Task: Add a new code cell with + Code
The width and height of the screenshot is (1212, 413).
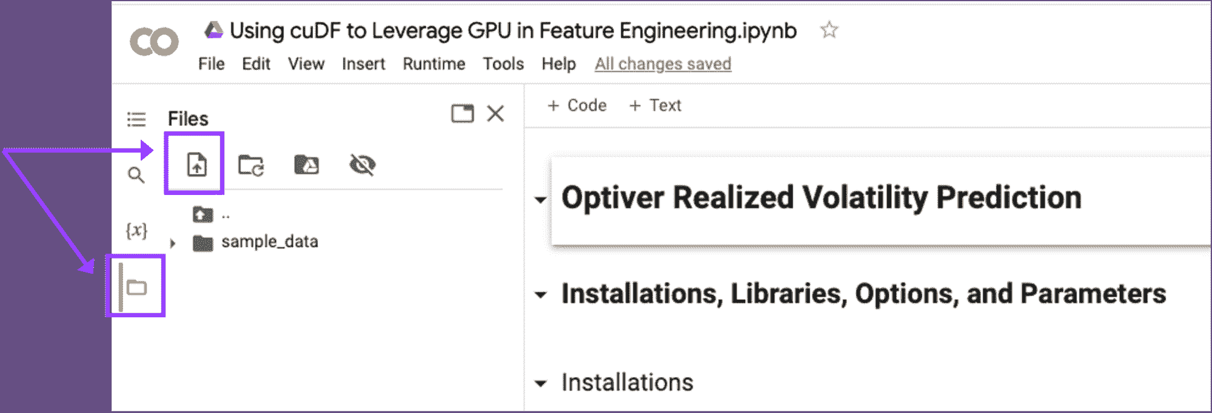Action: click(577, 105)
